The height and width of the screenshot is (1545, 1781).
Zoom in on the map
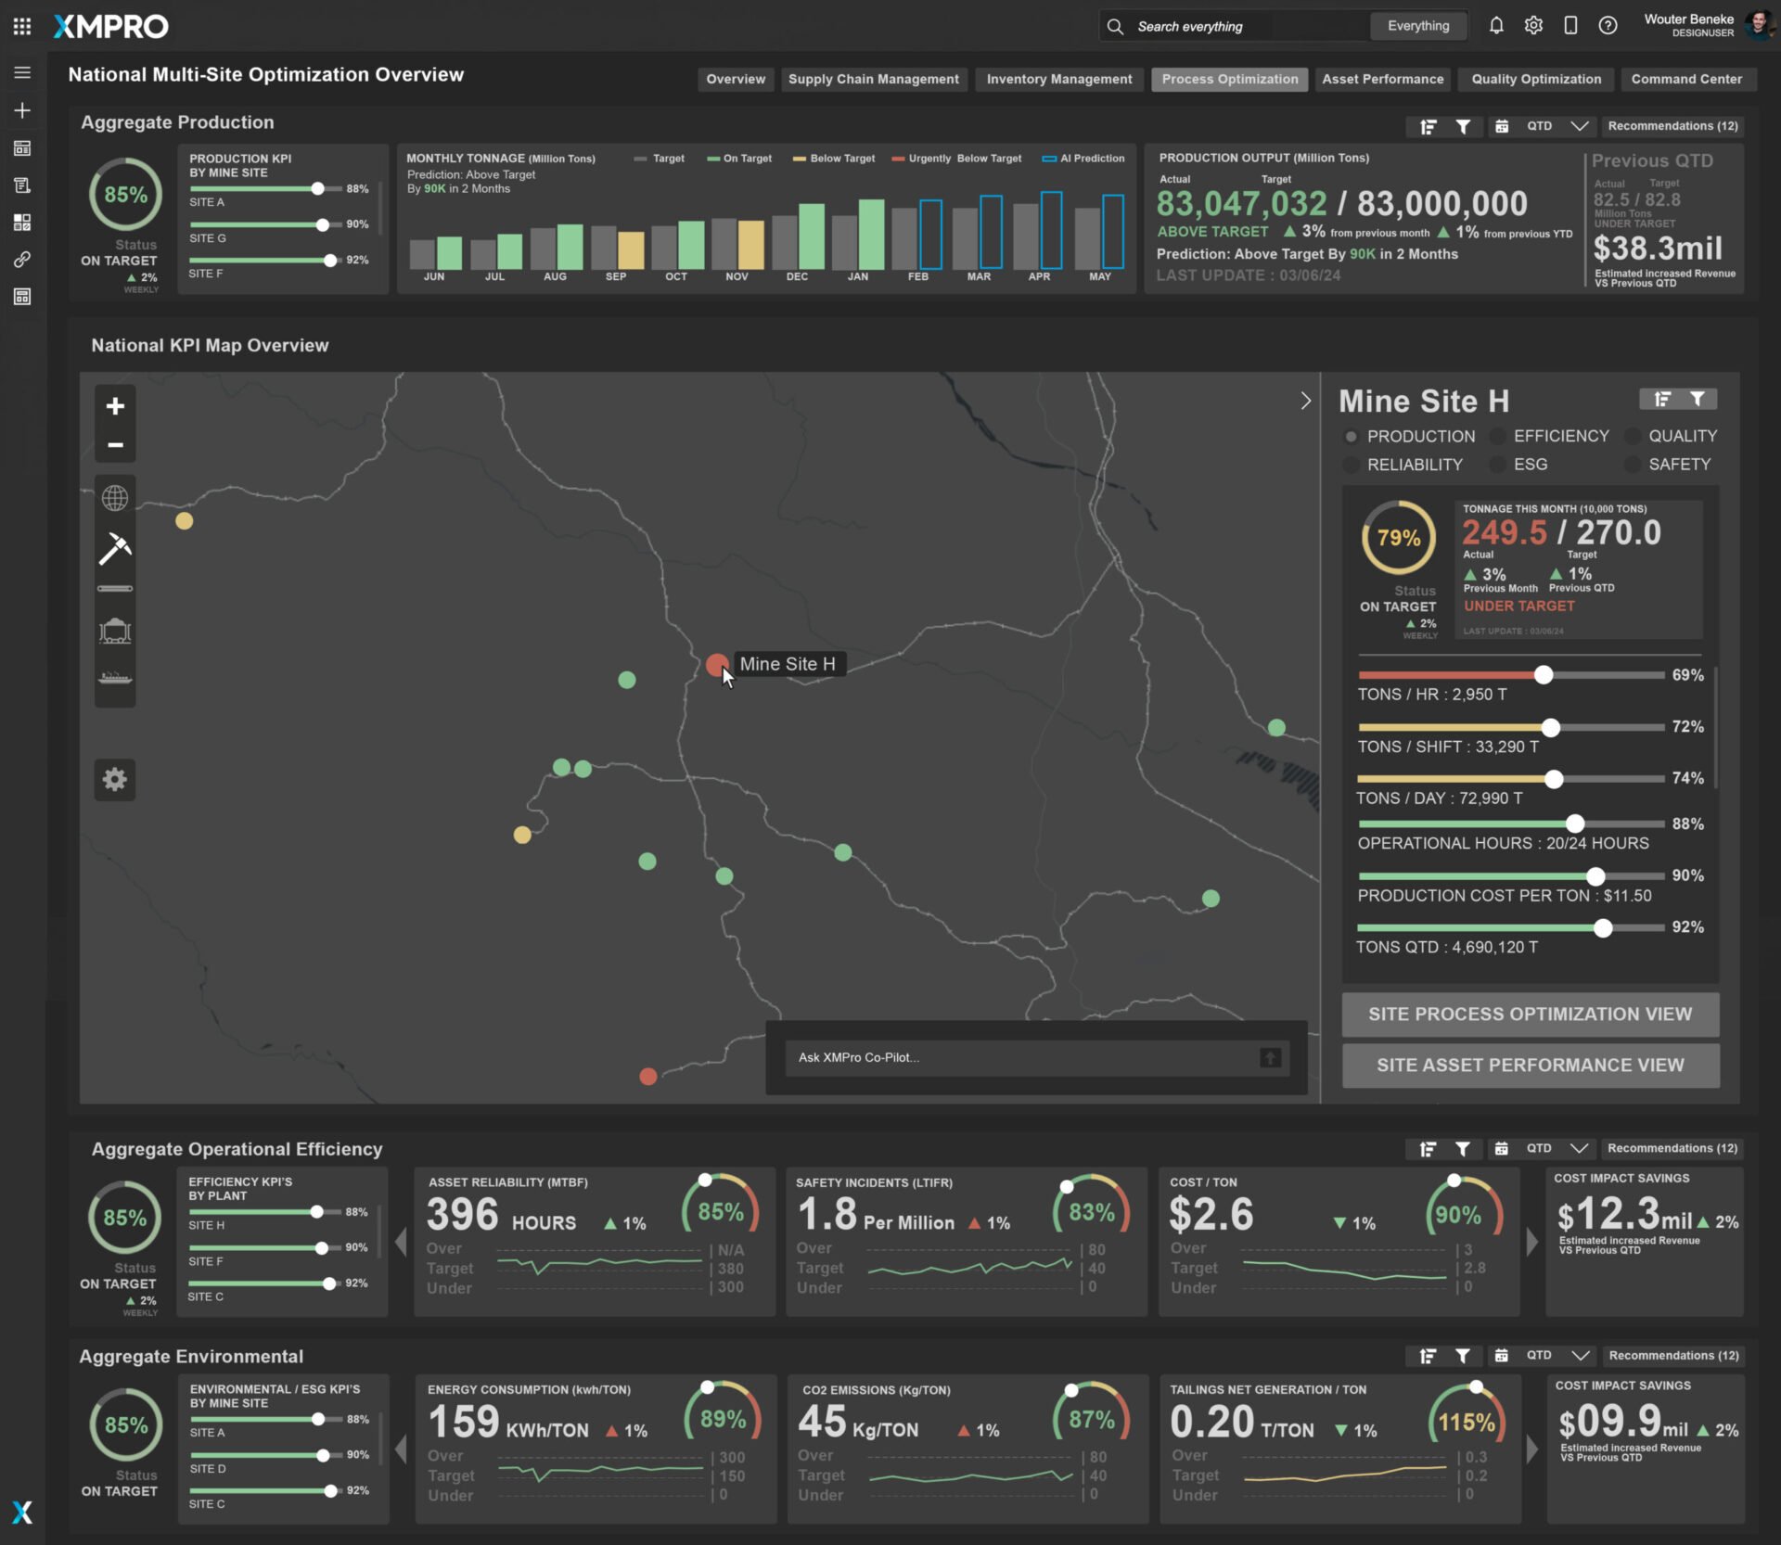pos(115,406)
